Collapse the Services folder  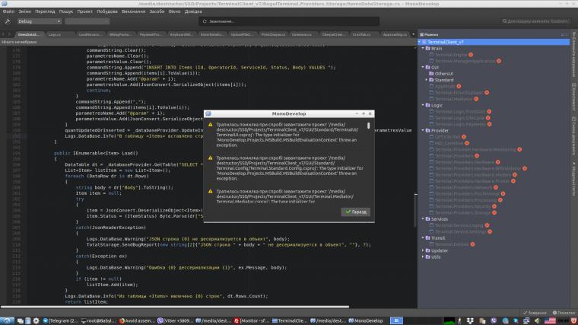click(423, 218)
